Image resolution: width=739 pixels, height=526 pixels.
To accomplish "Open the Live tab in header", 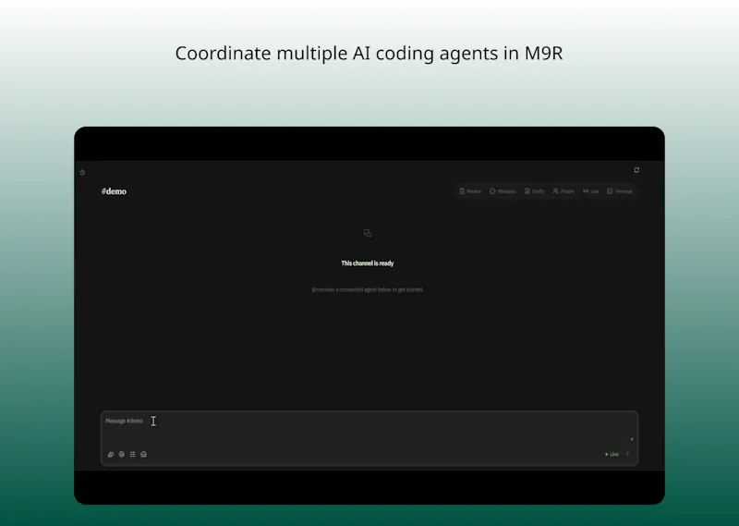I will click(591, 191).
